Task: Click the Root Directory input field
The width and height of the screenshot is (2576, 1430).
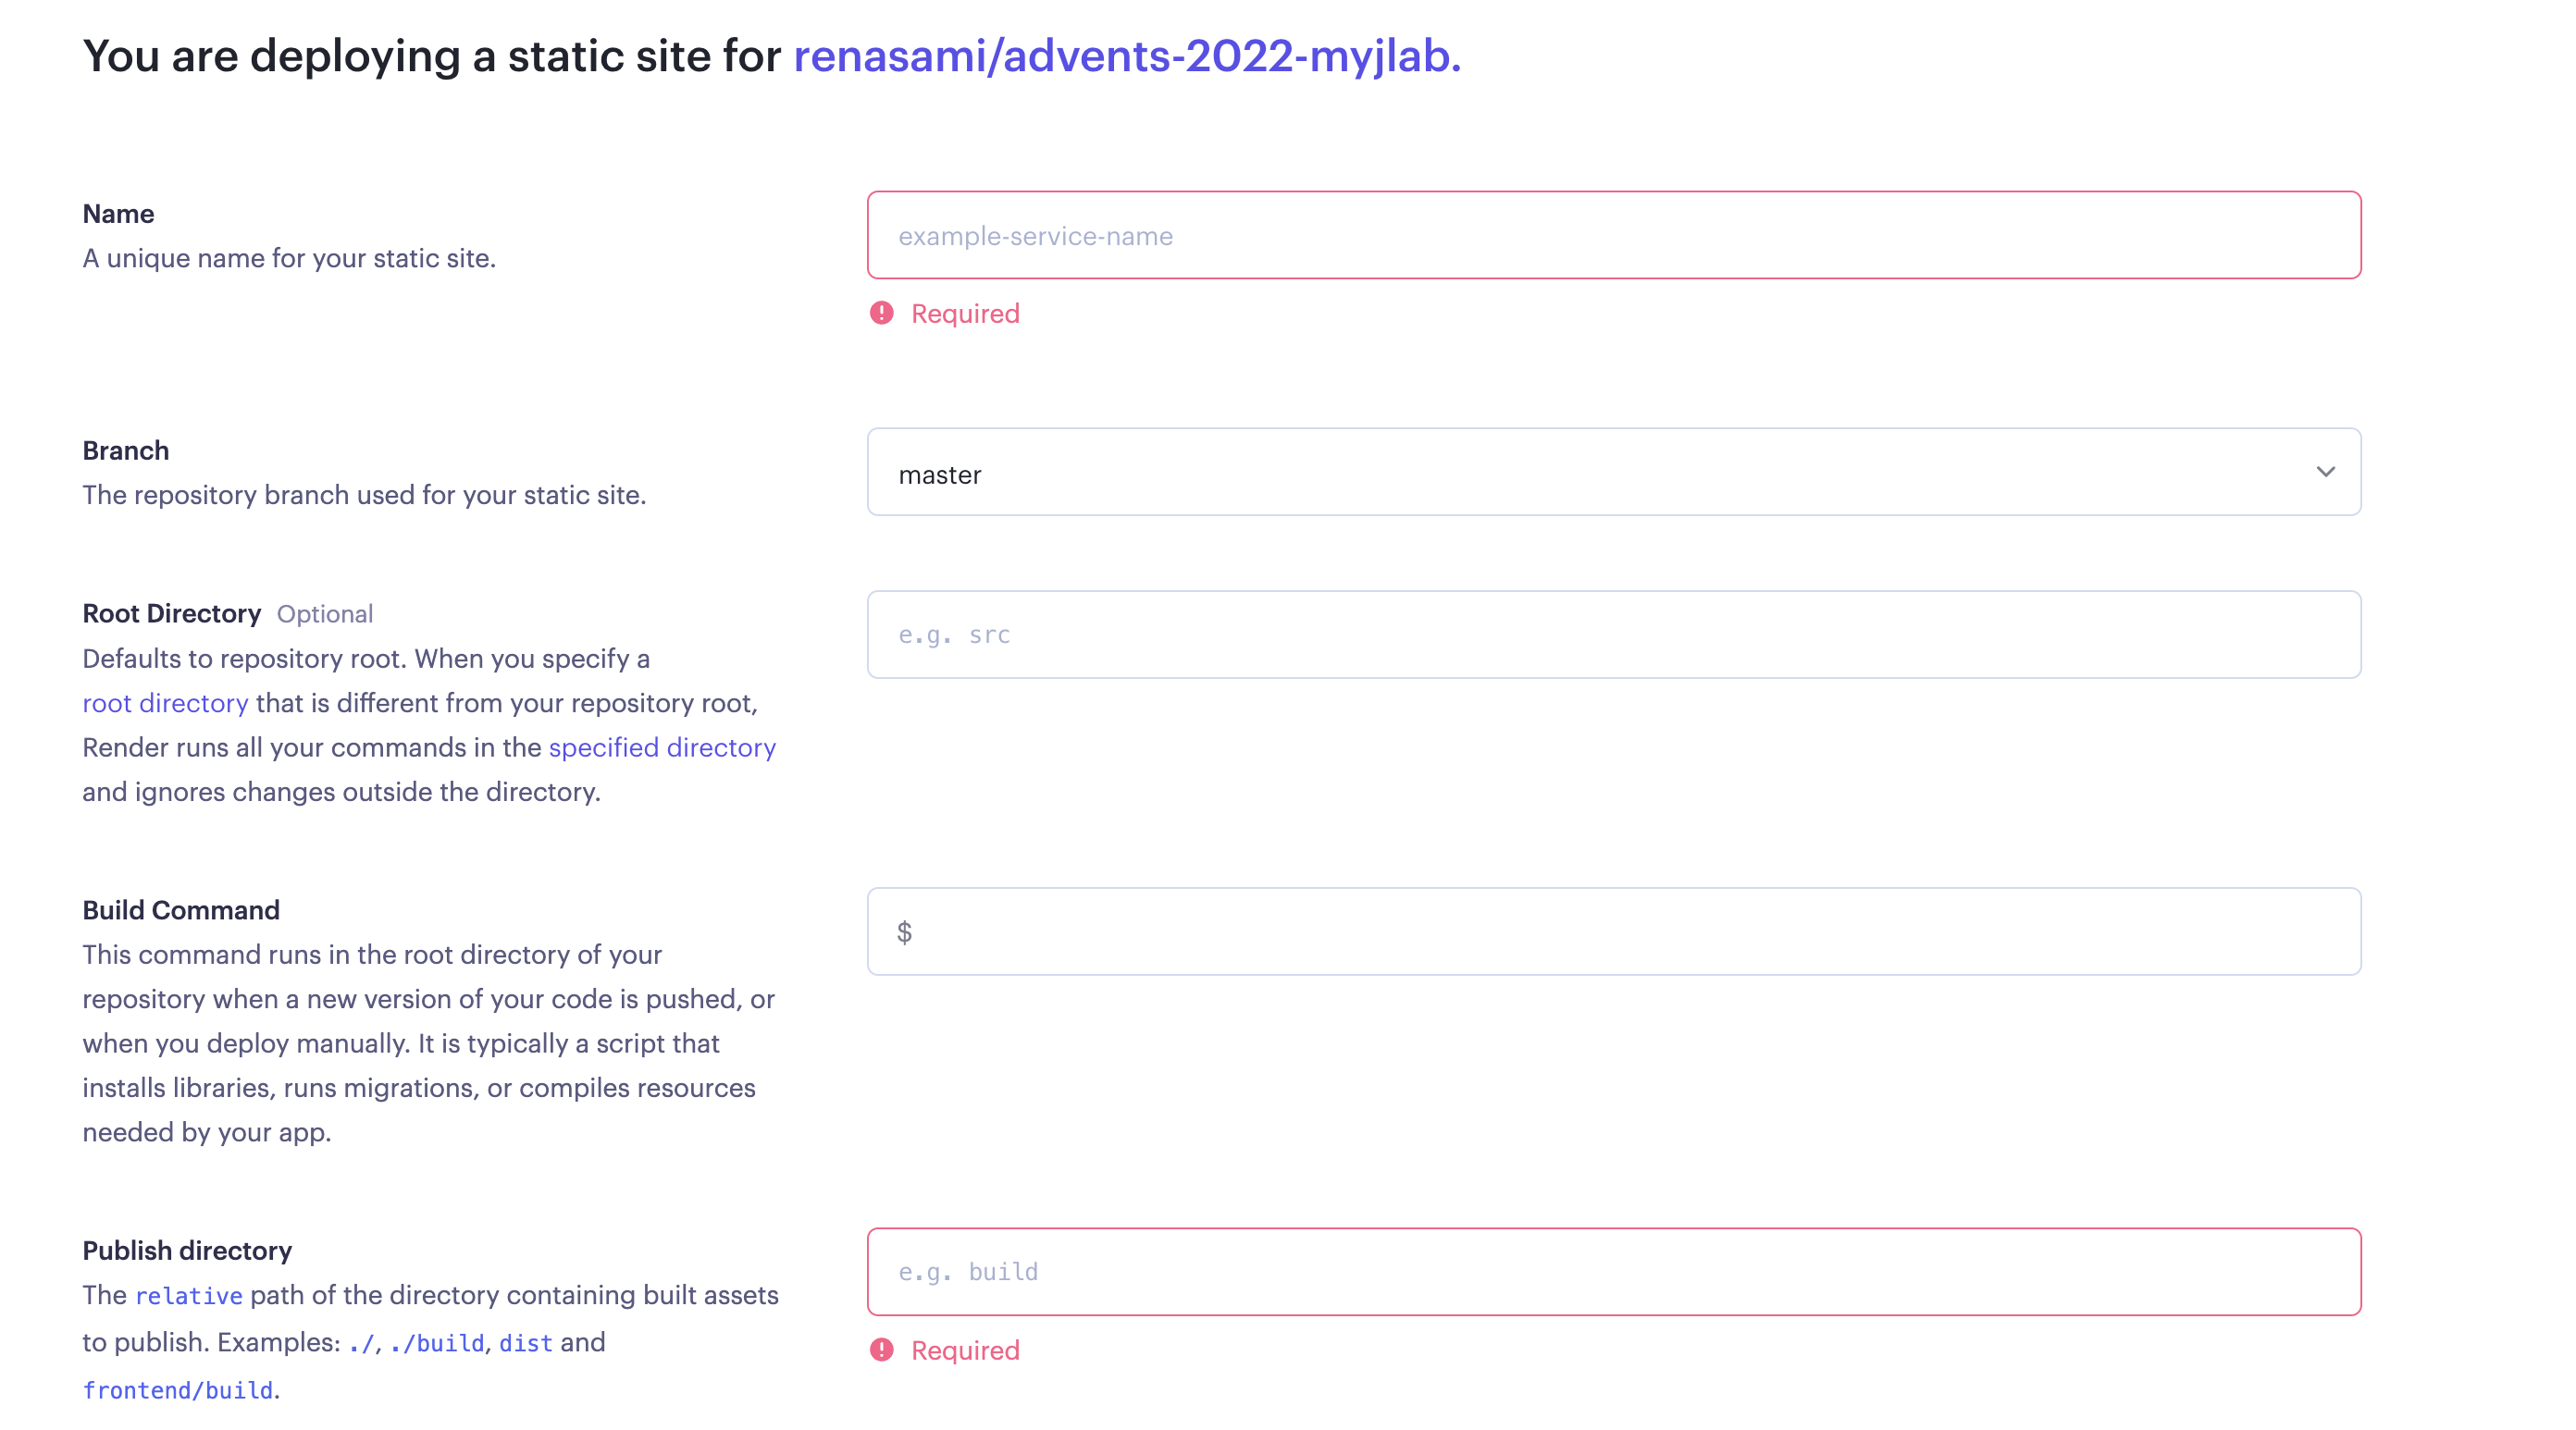Action: [1613, 635]
